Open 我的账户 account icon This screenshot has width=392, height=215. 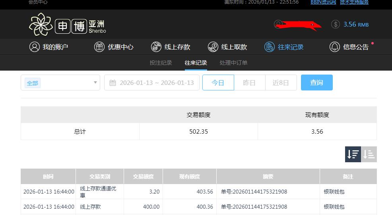tap(35, 47)
